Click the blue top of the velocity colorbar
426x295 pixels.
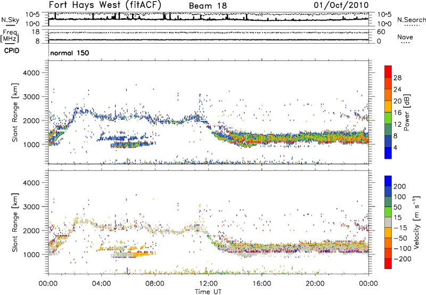point(388,181)
